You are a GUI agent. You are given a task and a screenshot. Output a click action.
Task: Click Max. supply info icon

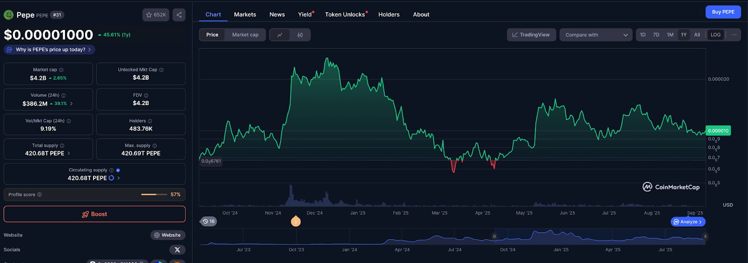155,146
